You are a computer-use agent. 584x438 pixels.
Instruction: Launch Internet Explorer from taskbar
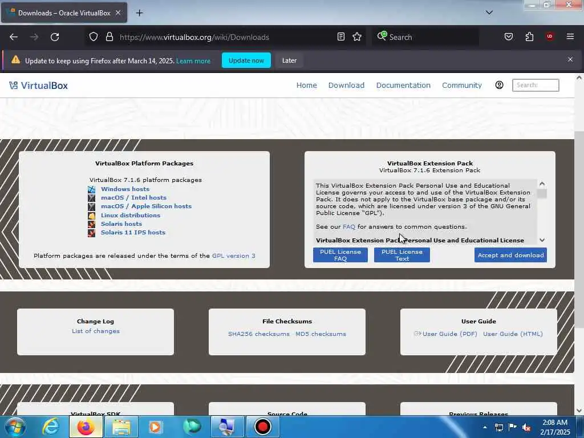(51, 427)
